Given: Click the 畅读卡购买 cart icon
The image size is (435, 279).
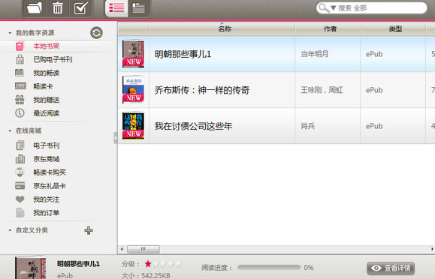Looking at the screenshot, I should pyautogui.click(x=20, y=172).
